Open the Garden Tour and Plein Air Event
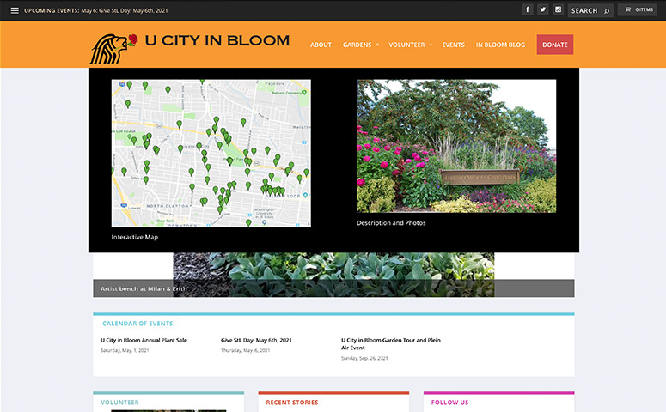This screenshot has width=666, height=412. (391, 343)
